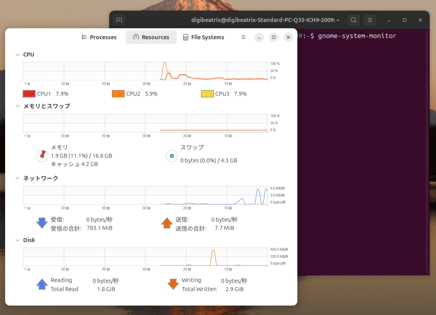Collapse the メモリとスワップ section
The image size is (436, 315).
[17, 106]
